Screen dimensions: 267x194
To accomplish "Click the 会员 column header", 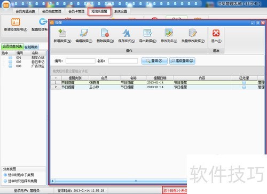I will click(104, 78).
